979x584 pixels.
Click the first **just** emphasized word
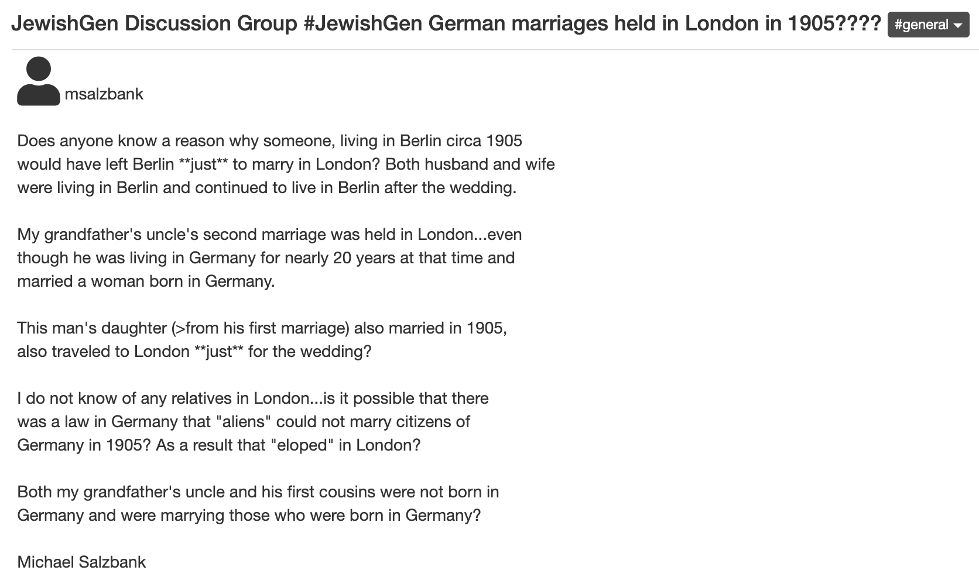point(203,164)
